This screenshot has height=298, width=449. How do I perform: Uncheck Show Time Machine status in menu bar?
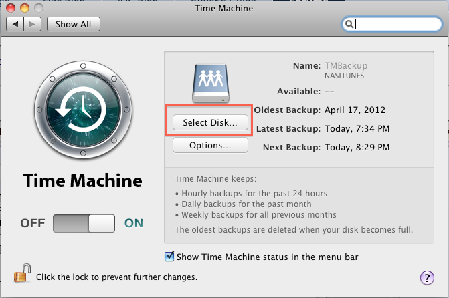169,256
